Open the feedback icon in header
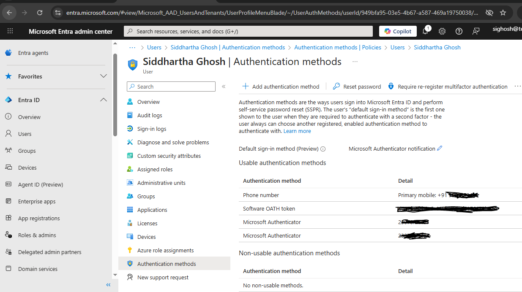Viewport: 522px width, 292px height. (476, 31)
